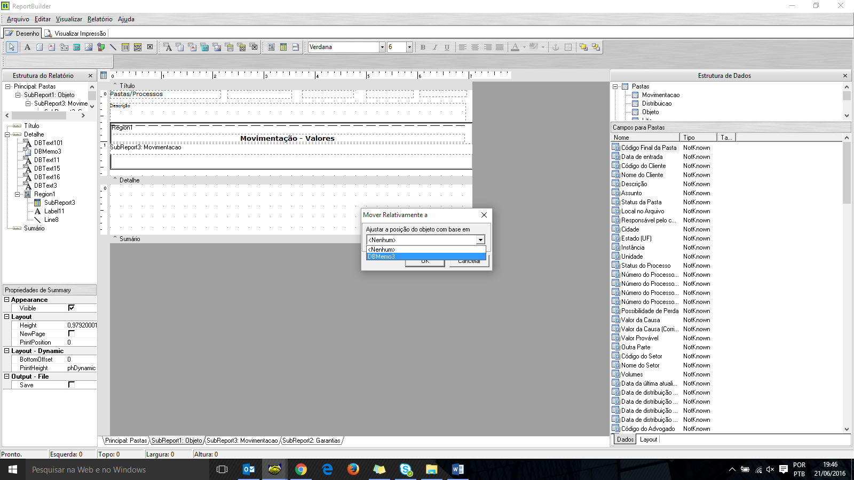Choose <Nenhum> in the dropdown list
Image resolution: width=854 pixels, height=480 pixels.
(x=426, y=250)
